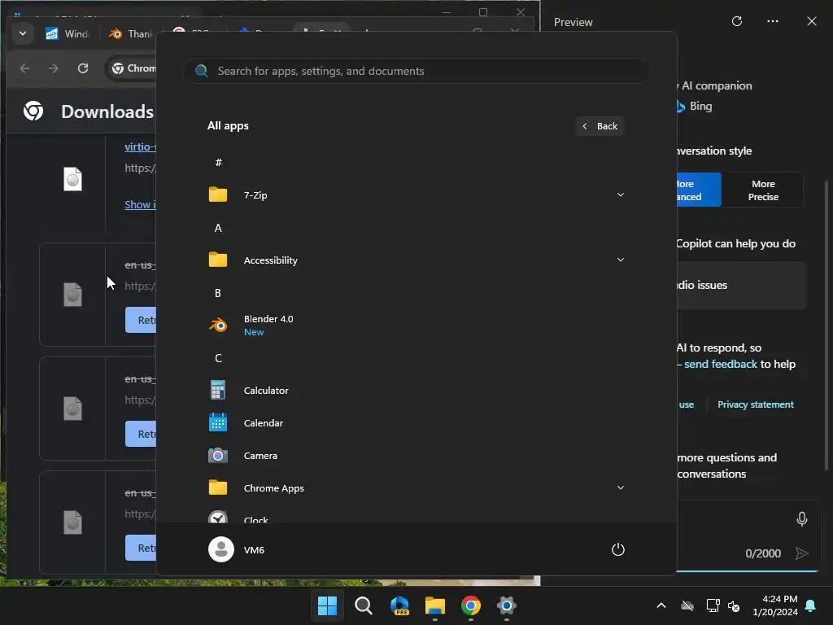Refresh the Copilot Preview pane
This screenshot has height=625, width=833.
click(737, 21)
